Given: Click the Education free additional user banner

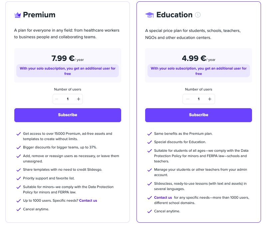Looking at the screenshot, I should click(x=198, y=71).
